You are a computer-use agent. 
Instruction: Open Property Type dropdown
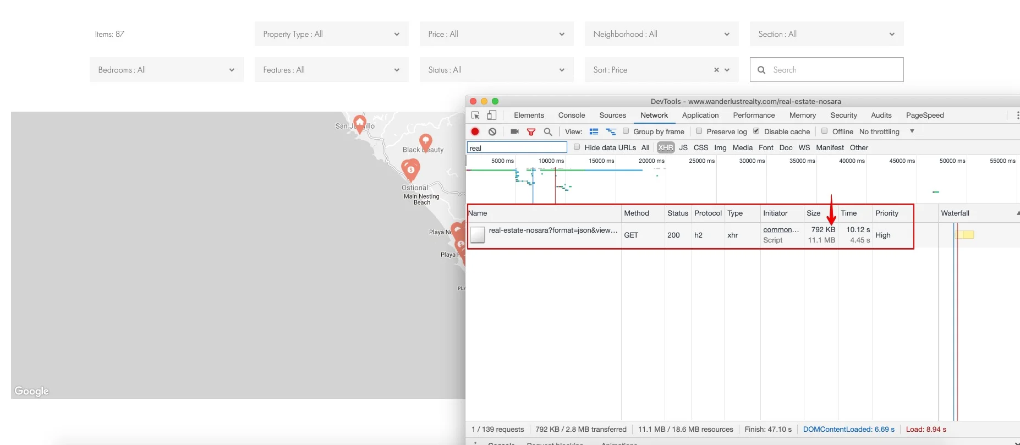tap(332, 34)
